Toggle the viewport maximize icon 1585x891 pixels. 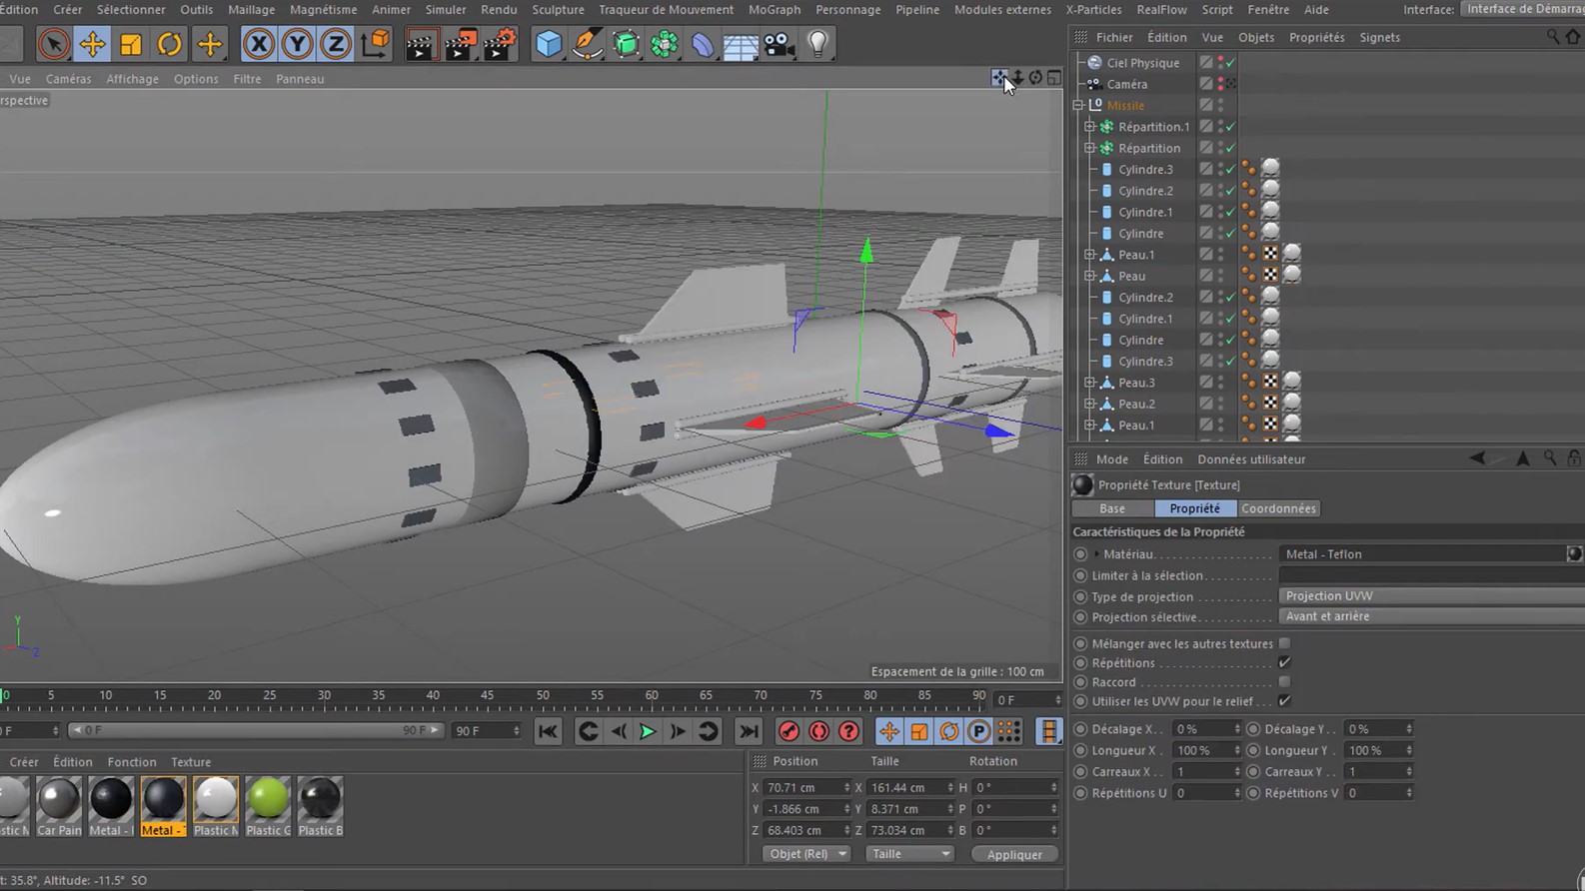[x=1054, y=78]
